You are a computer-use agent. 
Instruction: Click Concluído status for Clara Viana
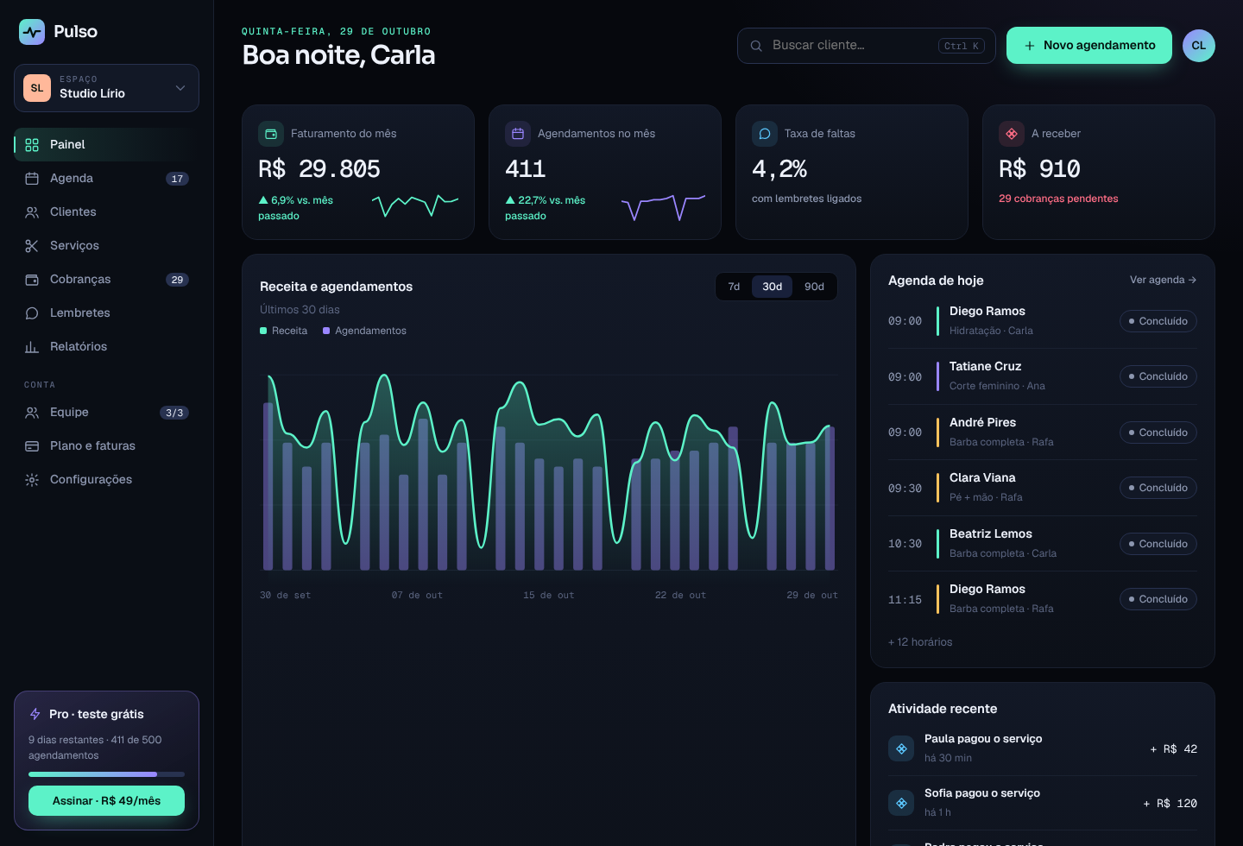point(1158,488)
